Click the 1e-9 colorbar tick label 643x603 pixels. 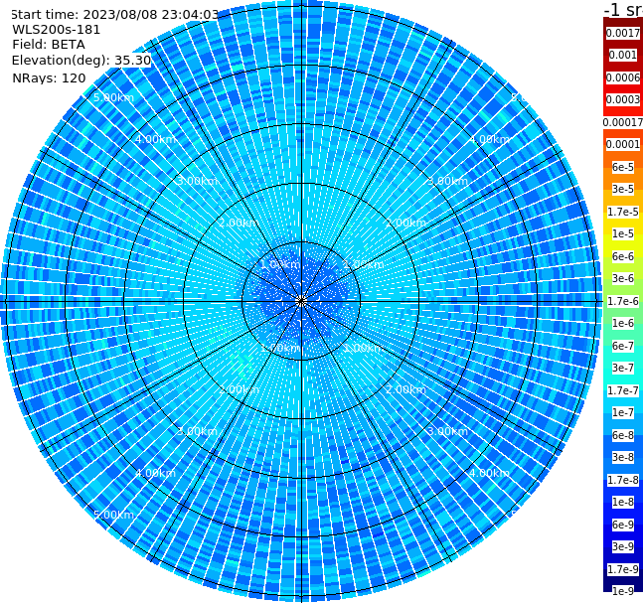coord(623,591)
